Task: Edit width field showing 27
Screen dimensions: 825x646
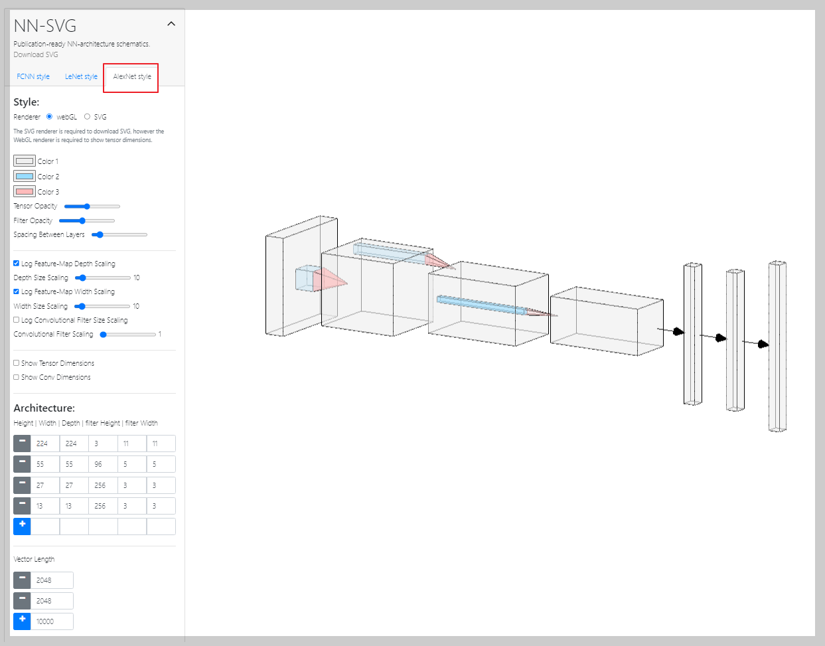Action: [74, 485]
